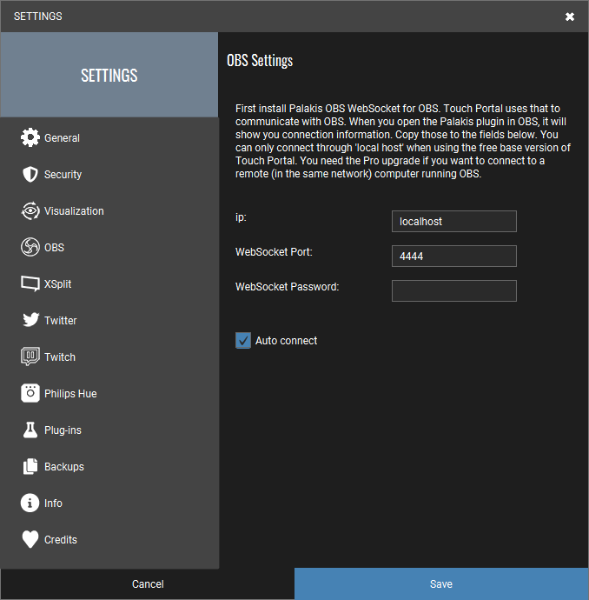589x600 pixels.
Task: Click the Visualization eye icon
Action: tap(30, 210)
